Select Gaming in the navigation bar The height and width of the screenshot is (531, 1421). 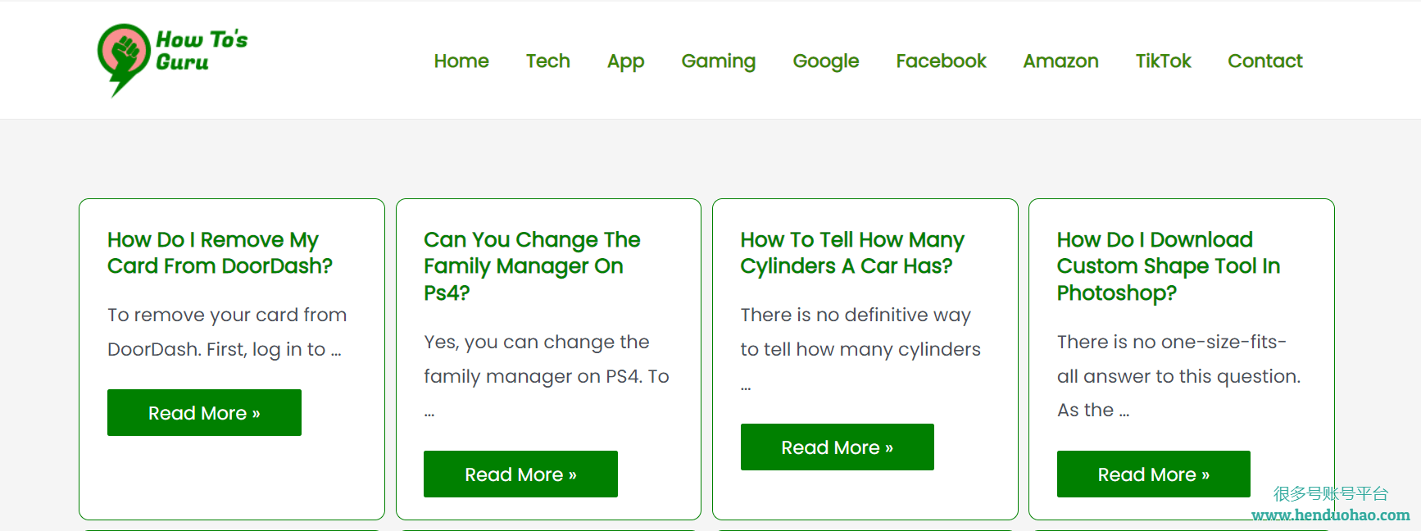(718, 61)
